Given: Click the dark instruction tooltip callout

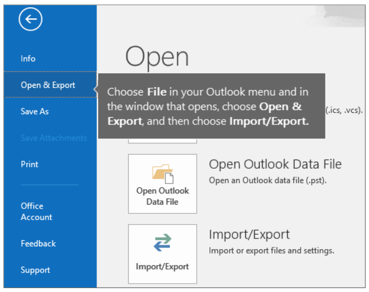Looking at the screenshot, I should click(x=211, y=106).
